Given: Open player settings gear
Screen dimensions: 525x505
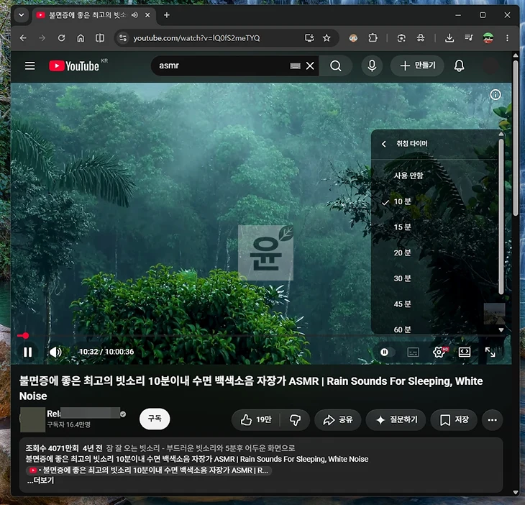Looking at the screenshot, I should [439, 352].
